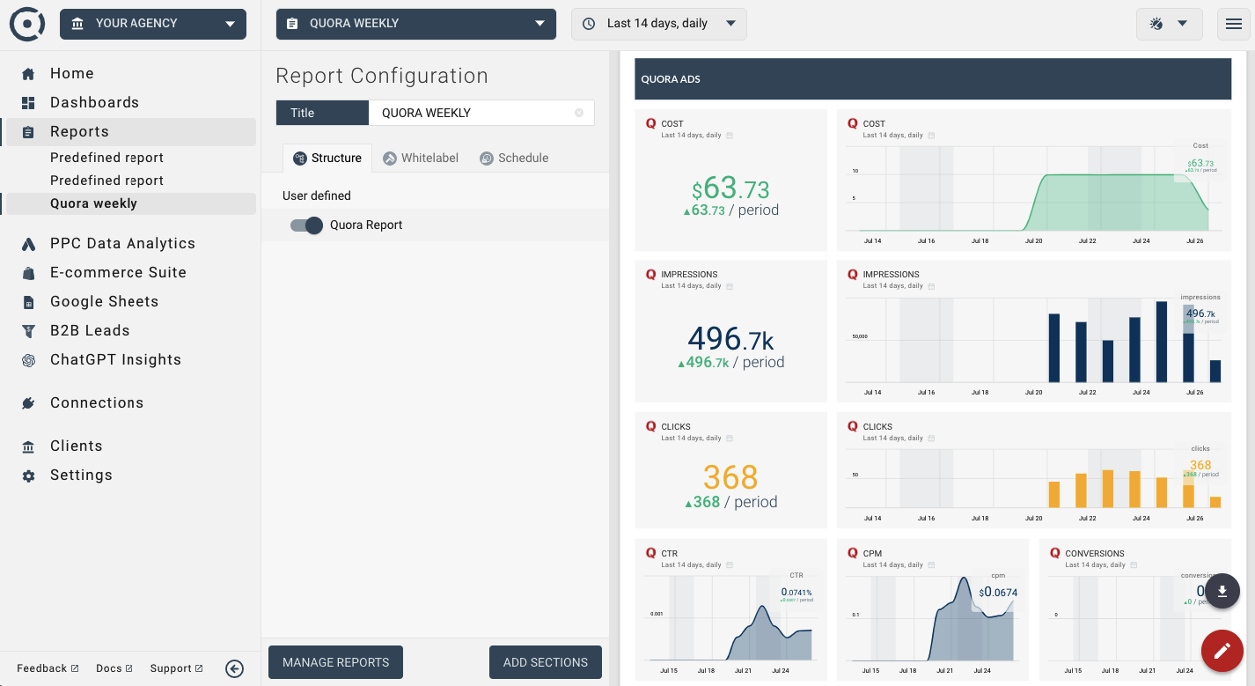This screenshot has height=686, width=1255.
Task: Collapse the sidebar with arrow icon
Action: (234, 668)
